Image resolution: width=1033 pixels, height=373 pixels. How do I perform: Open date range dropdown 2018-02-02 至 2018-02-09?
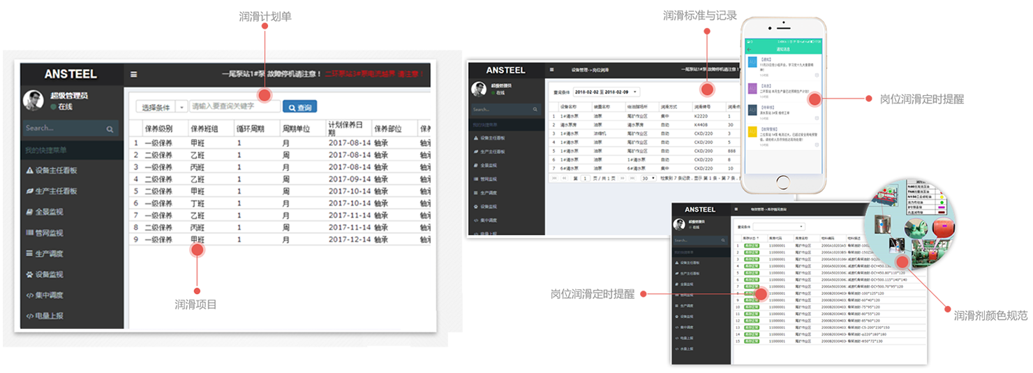607,92
